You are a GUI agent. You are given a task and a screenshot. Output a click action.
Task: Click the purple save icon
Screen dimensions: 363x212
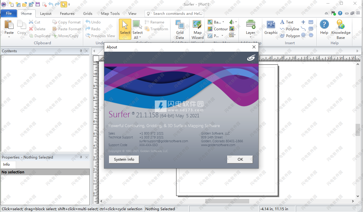(37, 4)
